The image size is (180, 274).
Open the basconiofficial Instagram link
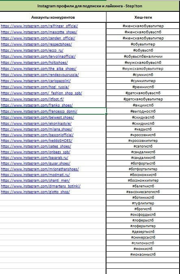37,135
